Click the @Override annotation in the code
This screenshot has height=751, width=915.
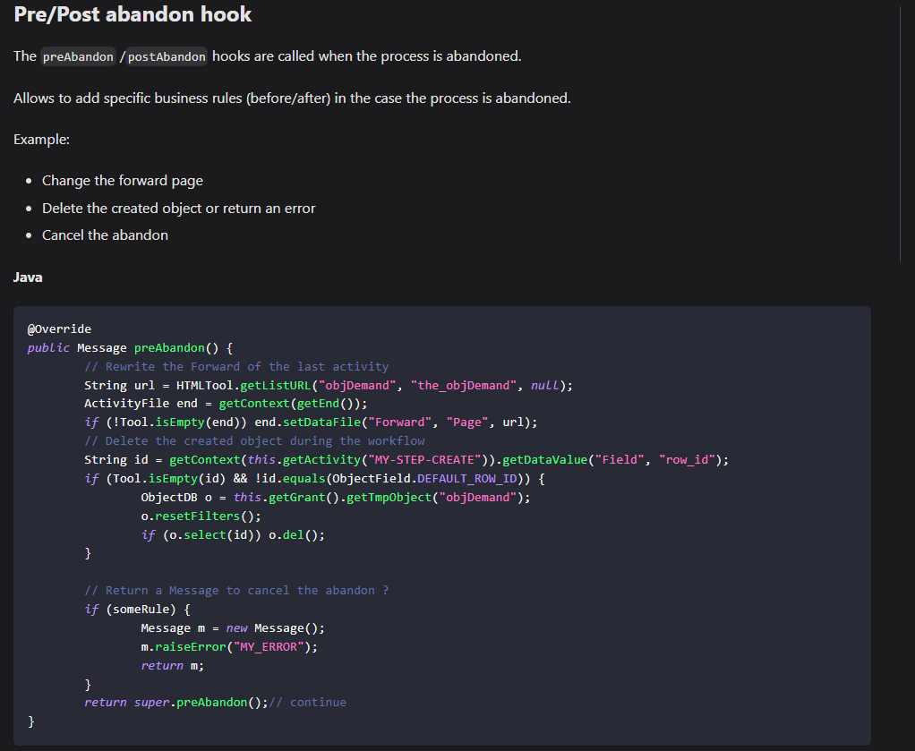(x=59, y=329)
